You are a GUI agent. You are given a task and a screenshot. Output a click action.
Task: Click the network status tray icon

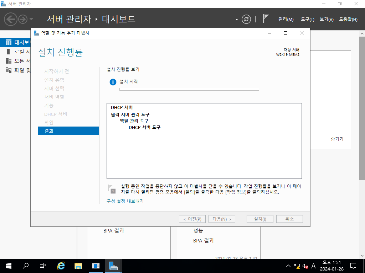[297, 266]
